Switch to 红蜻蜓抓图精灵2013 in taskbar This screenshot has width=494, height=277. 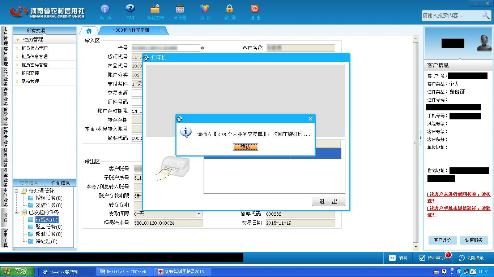(x=183, y=272)
